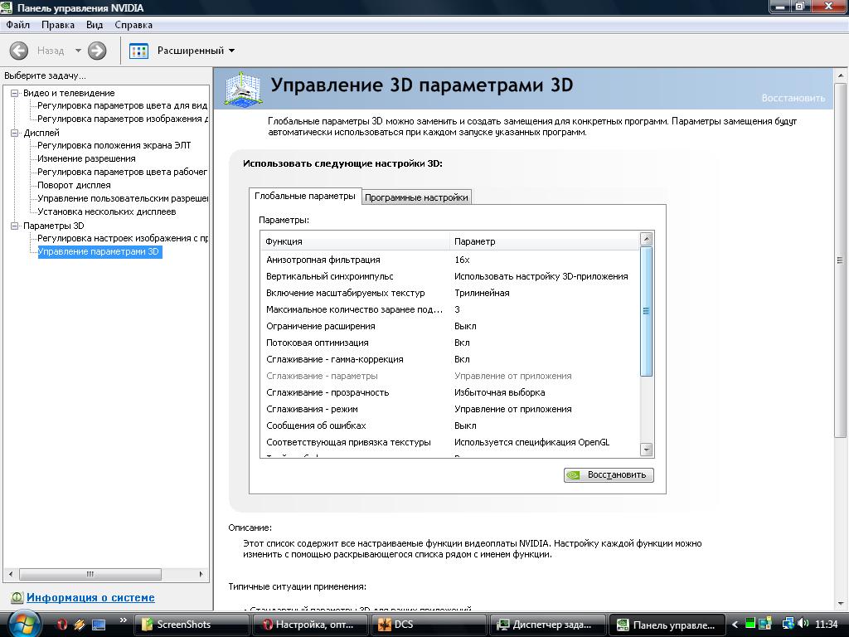Image resolution: width=849 pixels, height=637 pixels.
Task: Open 'Установка нескольких дисплеев' tree item
Action: 107,212
